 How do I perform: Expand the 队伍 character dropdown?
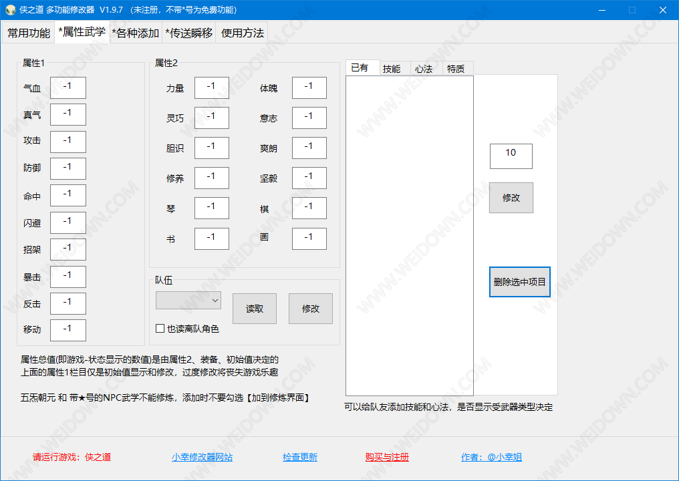tap(188, 301)
